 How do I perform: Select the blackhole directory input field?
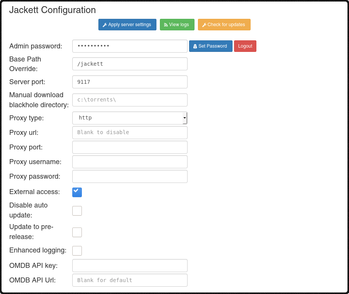(130, 100)
